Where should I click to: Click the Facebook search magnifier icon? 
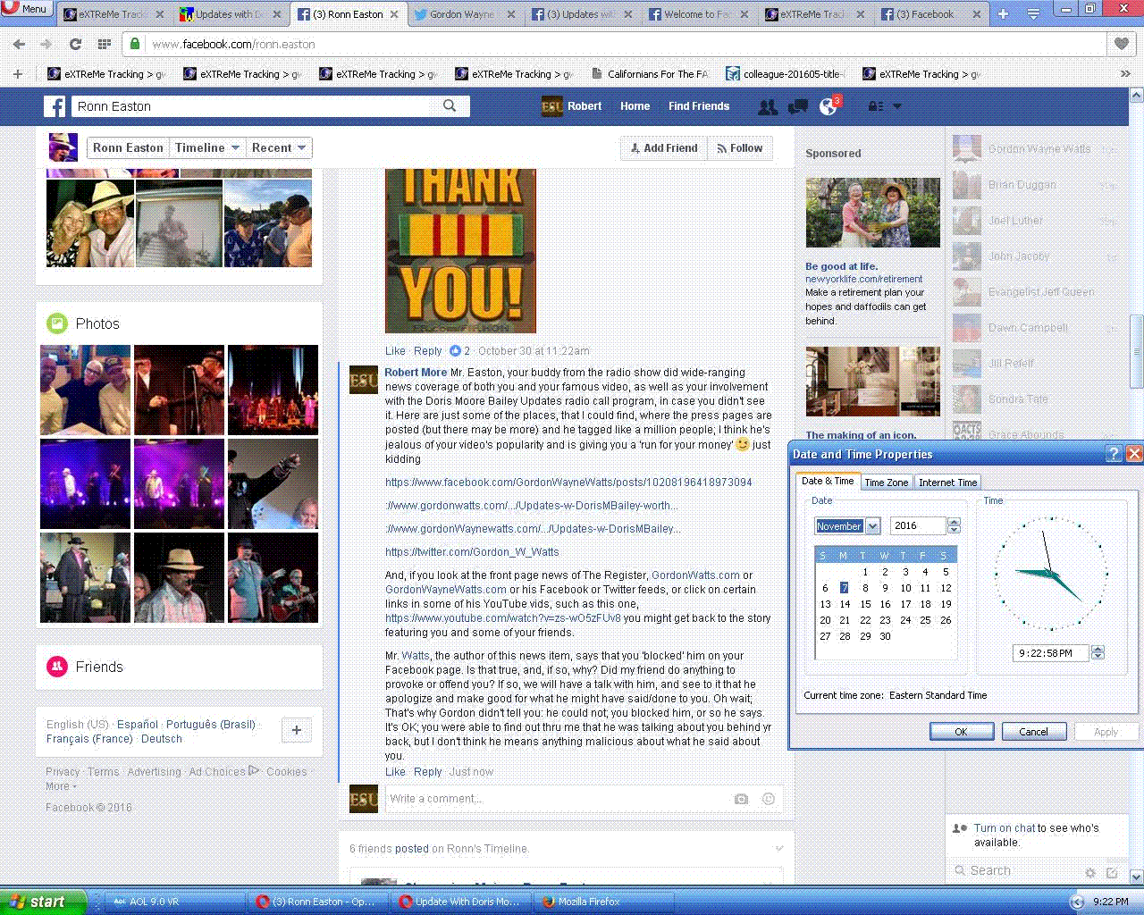(x=450, y=106)
